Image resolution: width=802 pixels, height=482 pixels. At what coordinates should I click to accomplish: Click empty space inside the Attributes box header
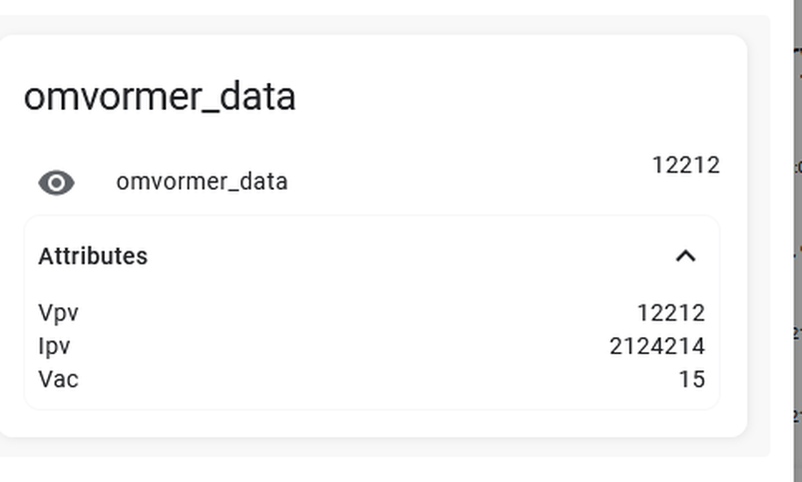click(409, 255)
